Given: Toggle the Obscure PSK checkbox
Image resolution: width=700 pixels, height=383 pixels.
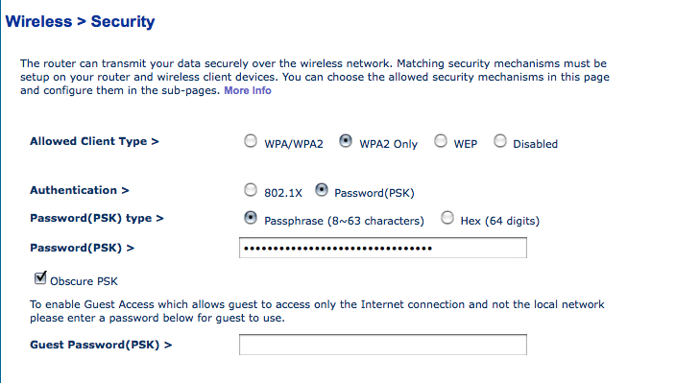Looking at the screenshot, I should point(40,278).
